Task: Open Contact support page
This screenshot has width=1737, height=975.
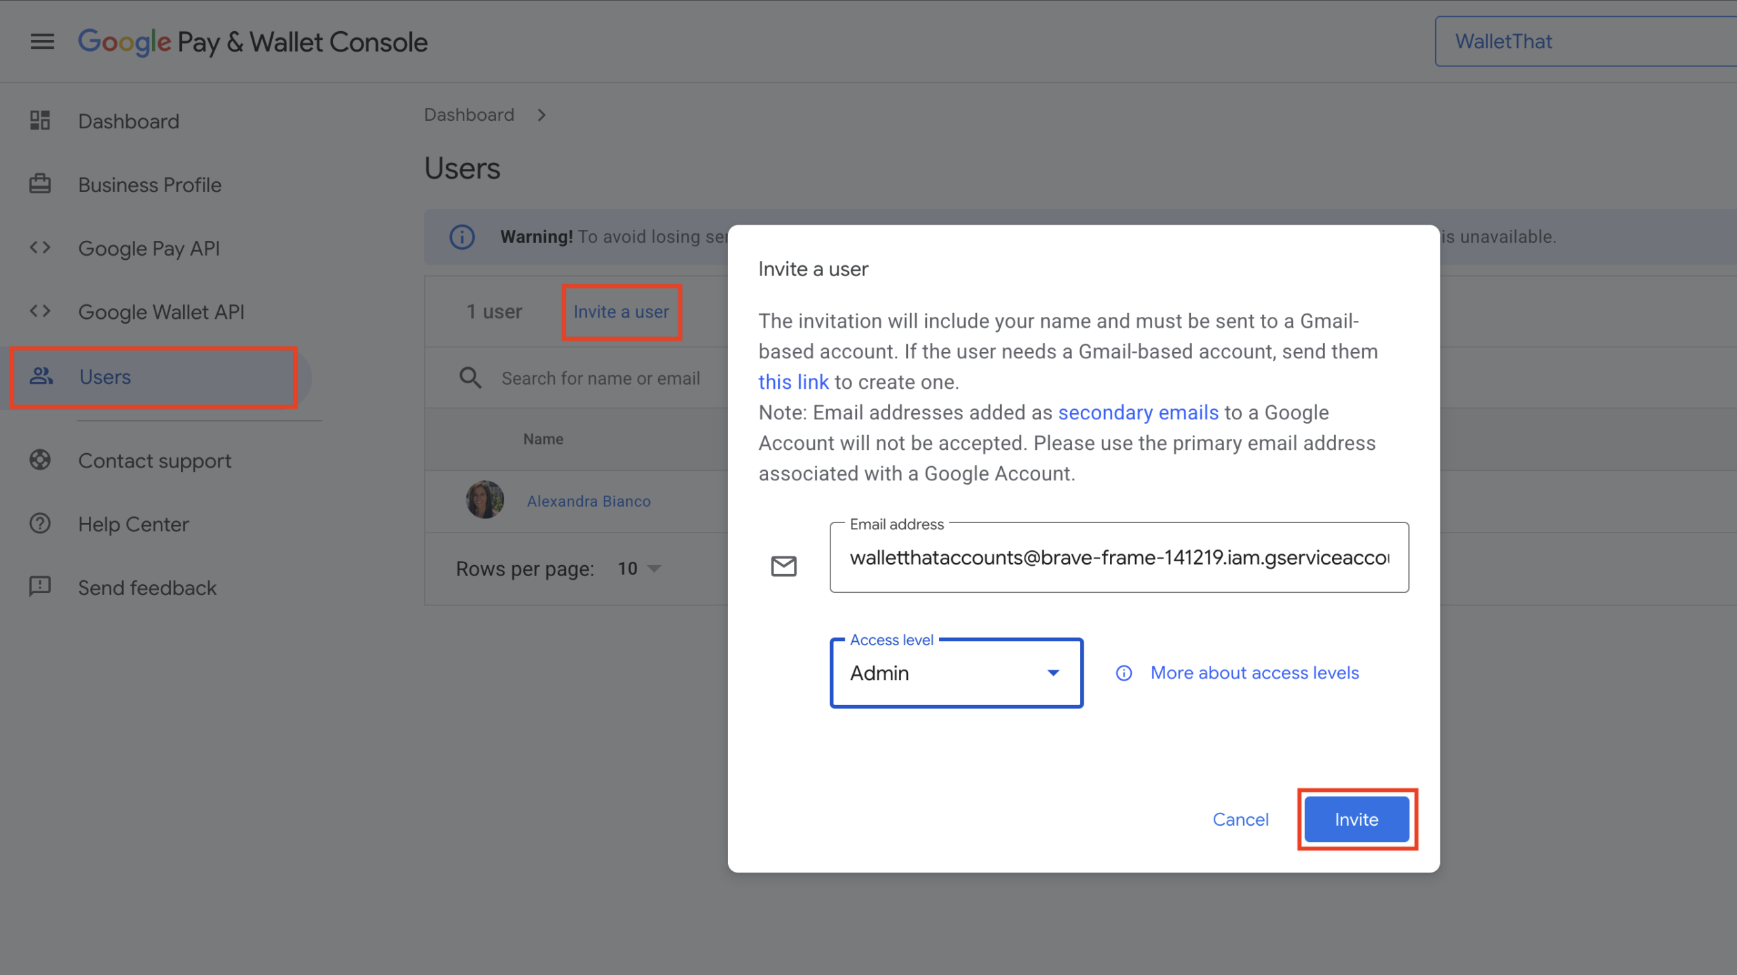Action: tap(155, 461)
